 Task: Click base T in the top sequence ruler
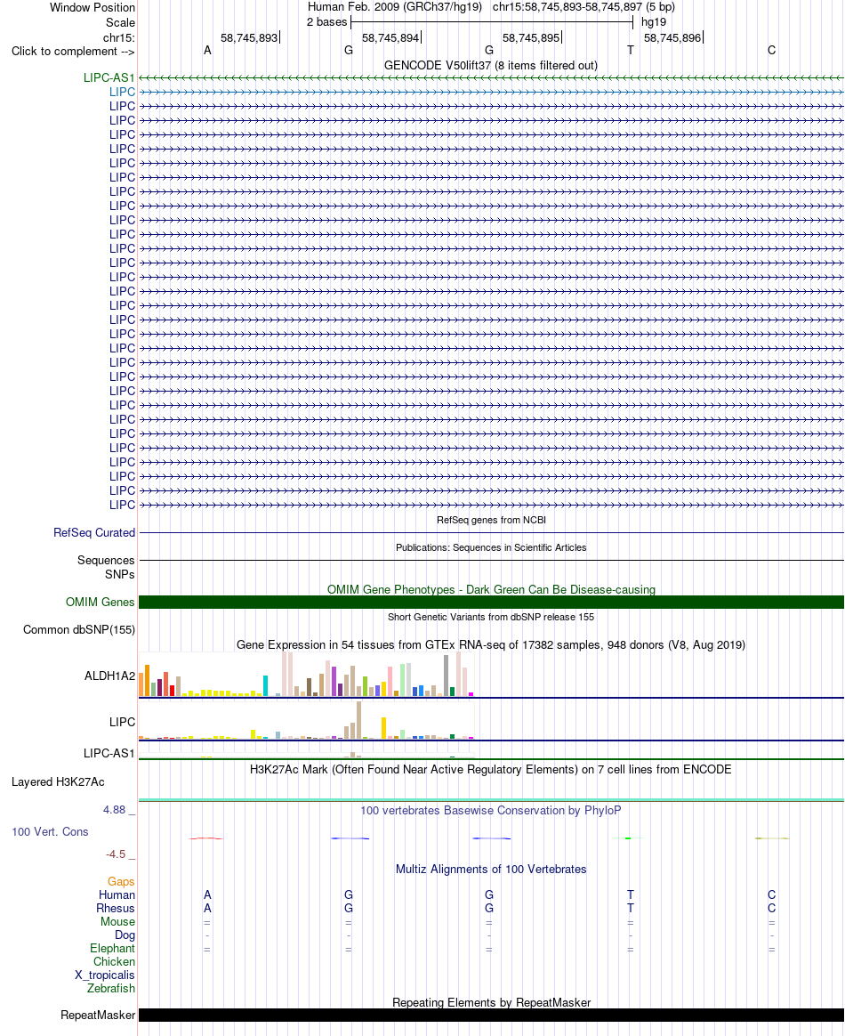pos(631,50)
